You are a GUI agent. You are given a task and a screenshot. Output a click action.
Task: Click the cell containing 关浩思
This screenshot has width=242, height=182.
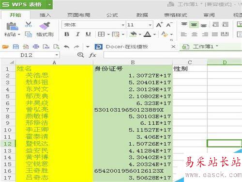(x=54, y=75)
